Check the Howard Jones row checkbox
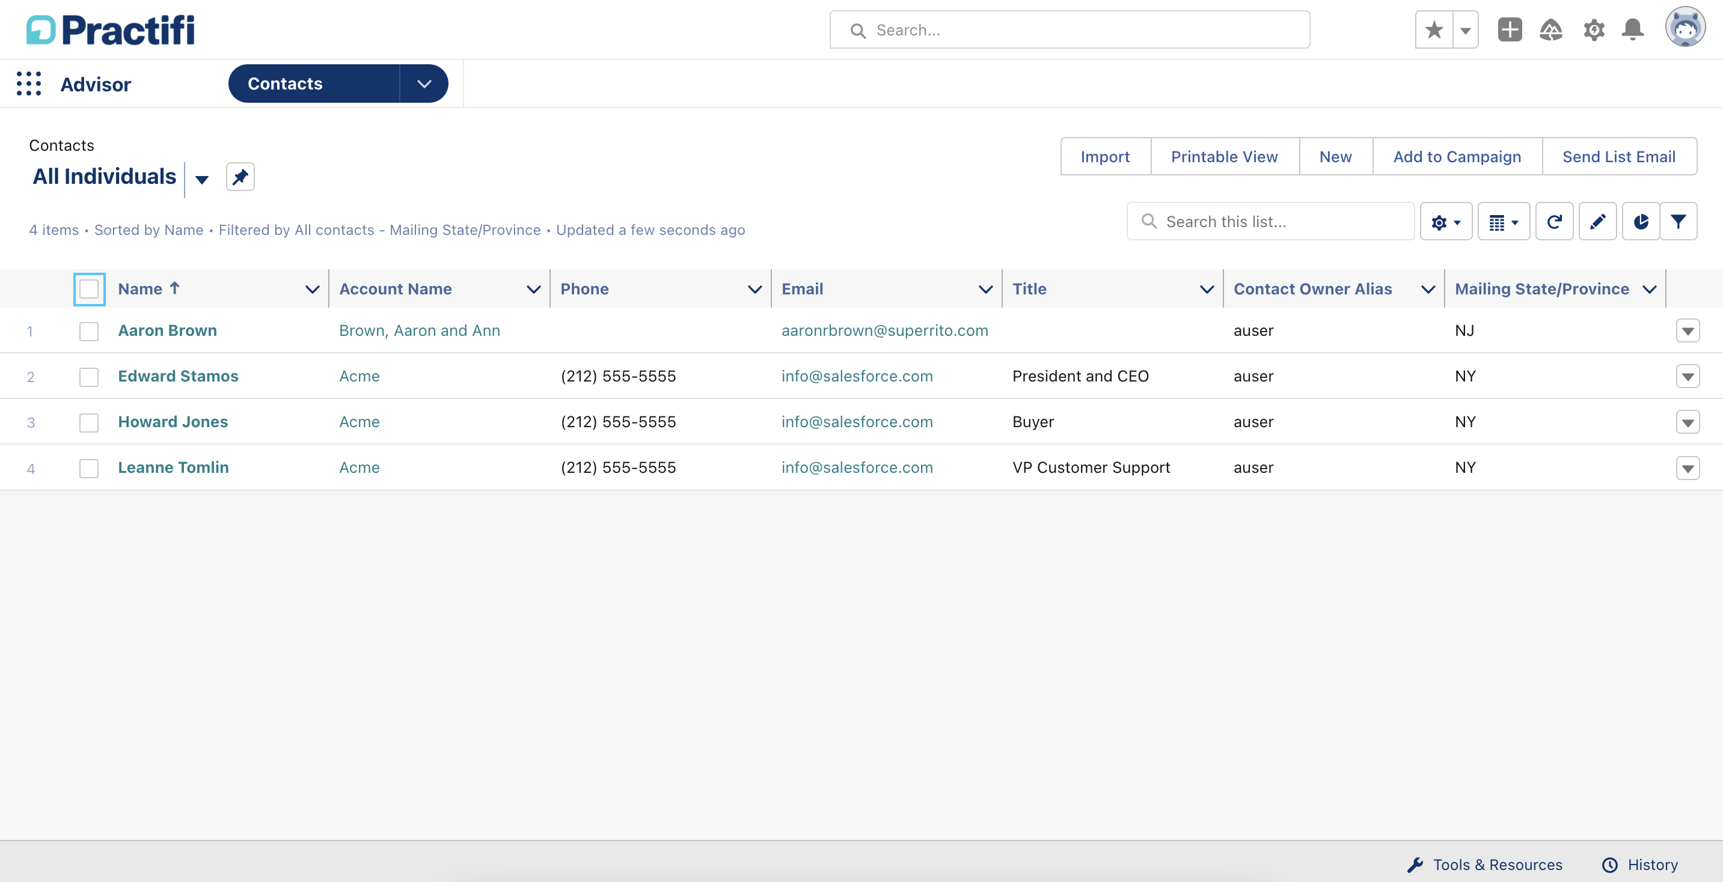This screenshot has height=882, width=1723. [x=89, y=422]
